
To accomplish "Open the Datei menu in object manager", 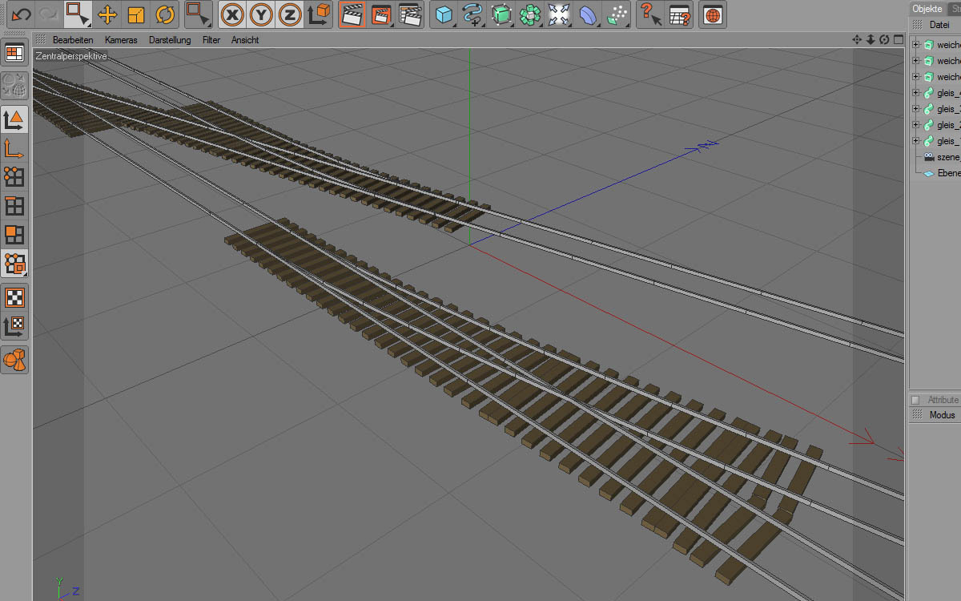I will (939, 25).
